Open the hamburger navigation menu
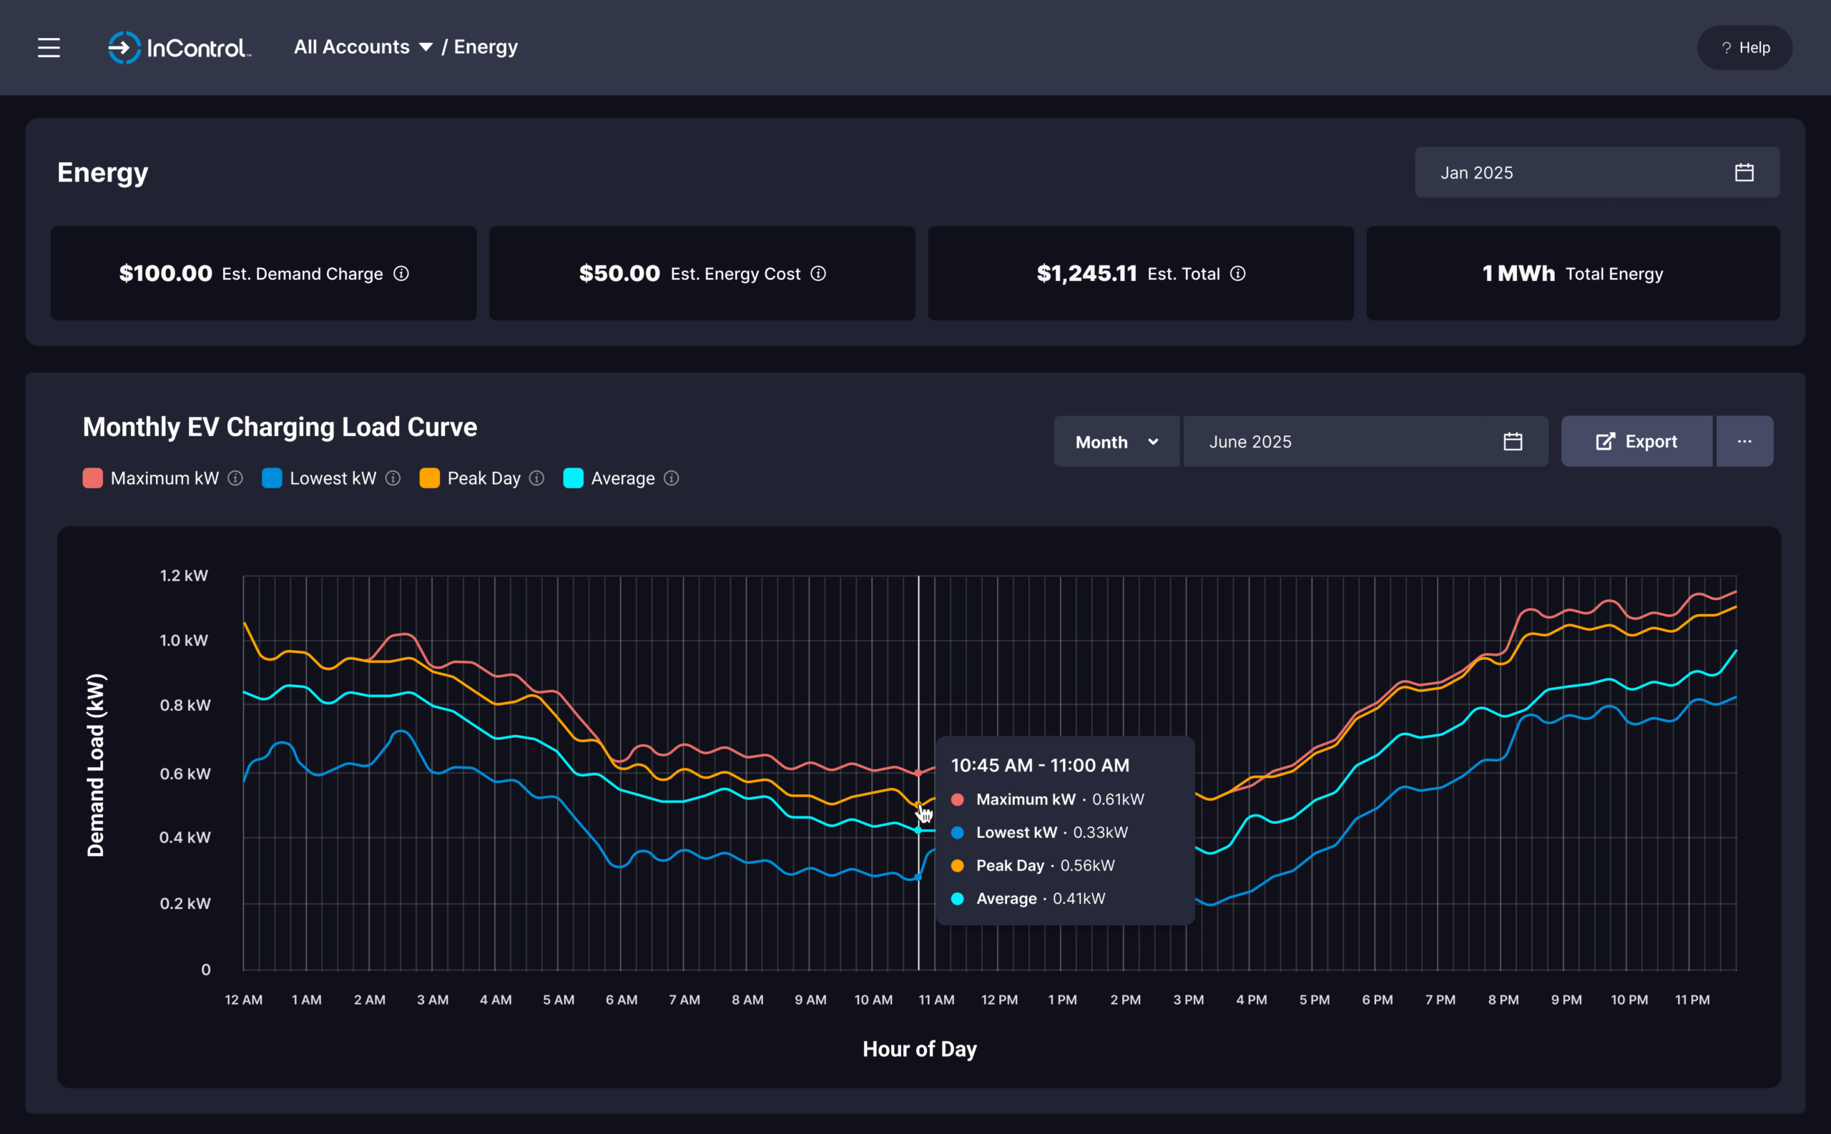 pyautogui.click(x=49, y=48)
